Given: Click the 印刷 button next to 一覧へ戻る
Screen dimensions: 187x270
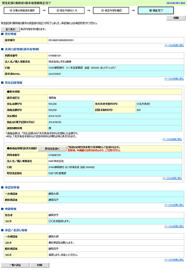Looking at the screenshot, I should pyautogui.click(x=40, y=265).
